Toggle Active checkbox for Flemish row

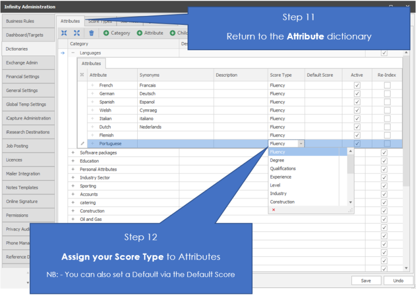(357, 135)
